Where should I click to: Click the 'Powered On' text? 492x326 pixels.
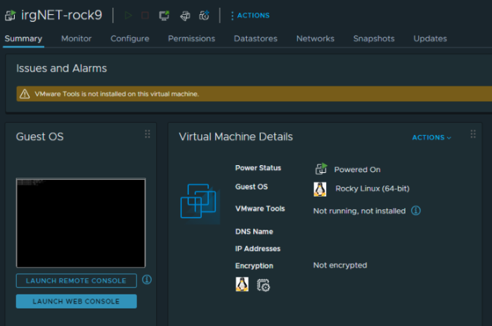pos(357,170)
